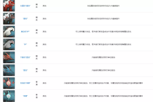This screenshot has width=153, height=102.
Task: Open the gray hooded red-eyed creature portrait
Action: (x=9, y=44)
